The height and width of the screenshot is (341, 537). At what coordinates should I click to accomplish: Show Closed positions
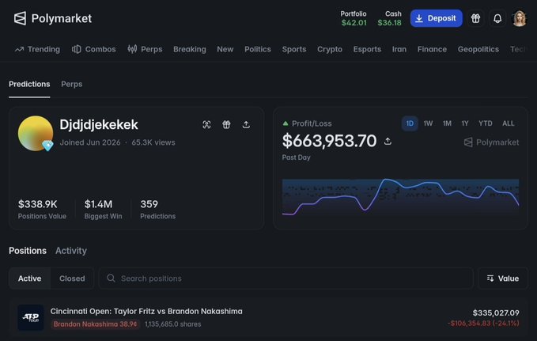click(72, 278)
